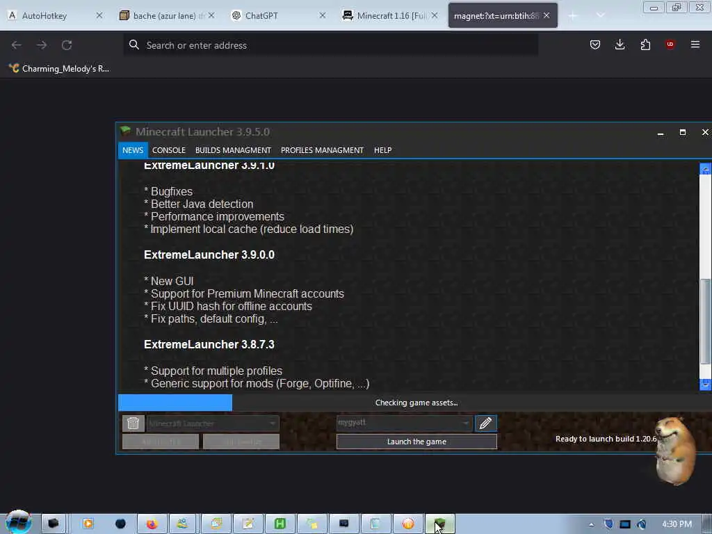Screen dimensions: 712x534
Task: Close the bache (azur lane) browser tab
Action: (211, 16)
